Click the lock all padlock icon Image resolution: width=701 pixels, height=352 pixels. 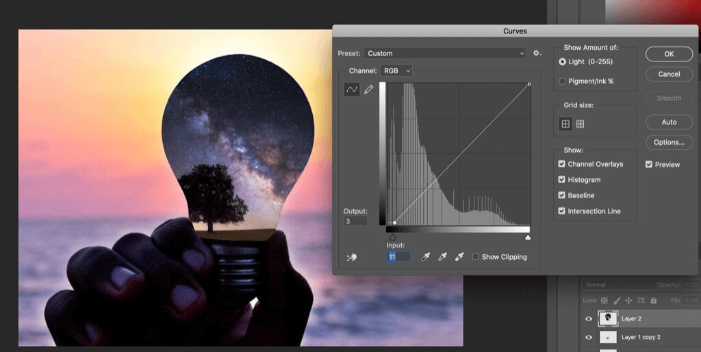(653, 301)
